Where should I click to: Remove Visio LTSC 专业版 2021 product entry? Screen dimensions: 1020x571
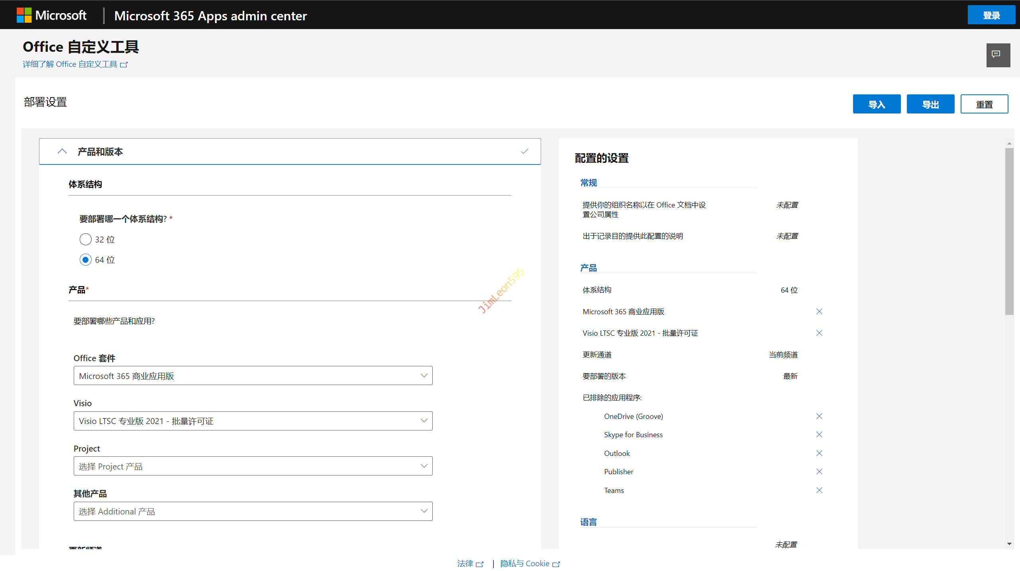click(x=819, y=333)
